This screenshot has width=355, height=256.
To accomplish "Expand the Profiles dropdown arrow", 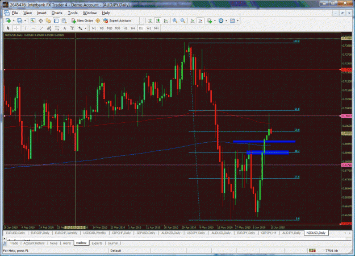I will click(25, 21).
